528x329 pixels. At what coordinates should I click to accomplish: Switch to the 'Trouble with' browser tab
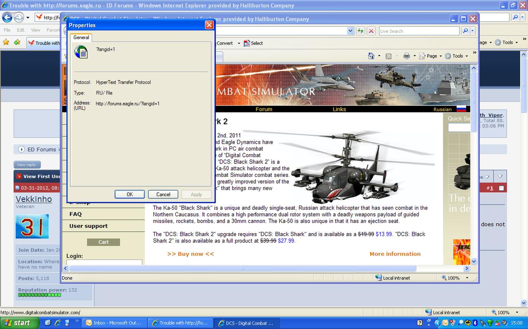coord(44,43)
